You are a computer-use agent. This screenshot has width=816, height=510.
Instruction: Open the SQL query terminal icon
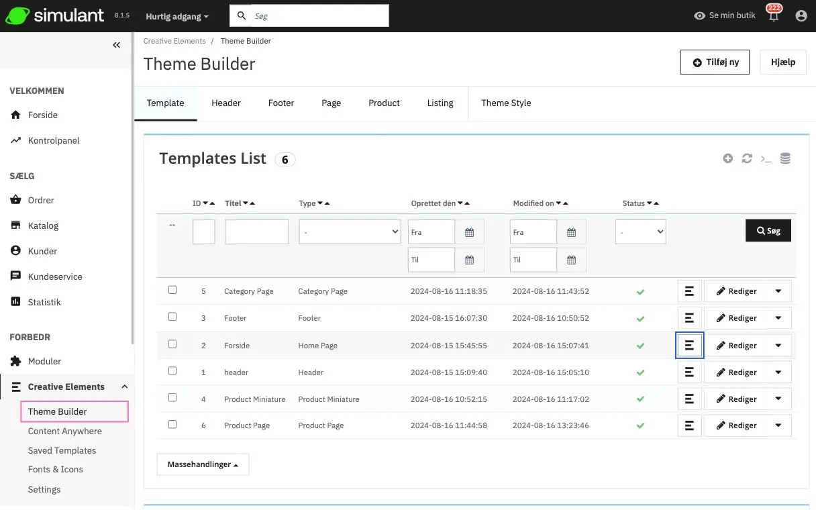tap(766, 158)
